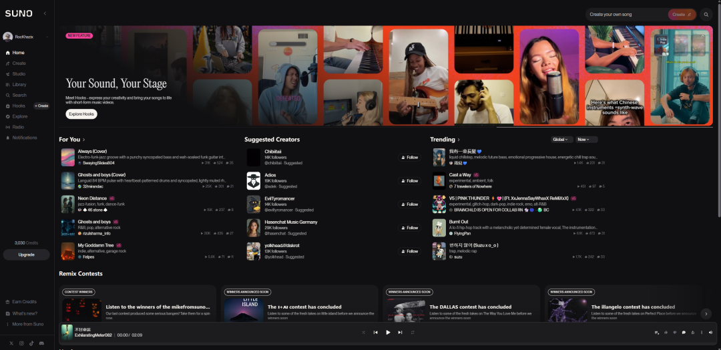Open the Global dropdown in Trending
Image resolution: width=721 pixels, height=350 pixels.
[562, 140]
